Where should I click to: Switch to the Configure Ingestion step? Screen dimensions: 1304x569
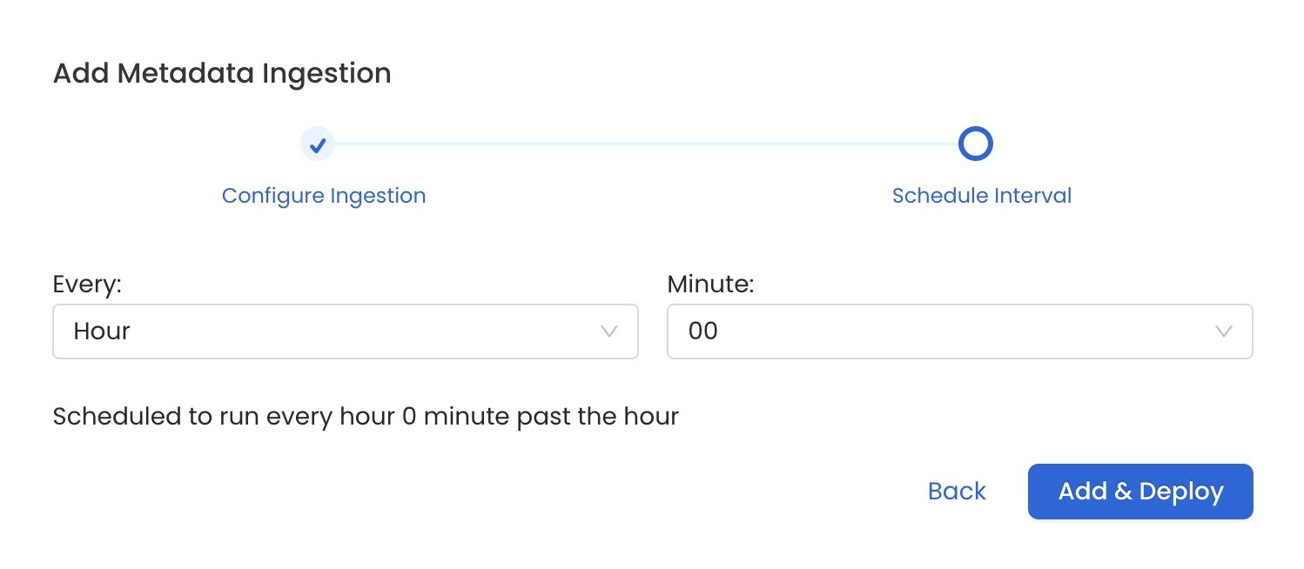(324, 195)
